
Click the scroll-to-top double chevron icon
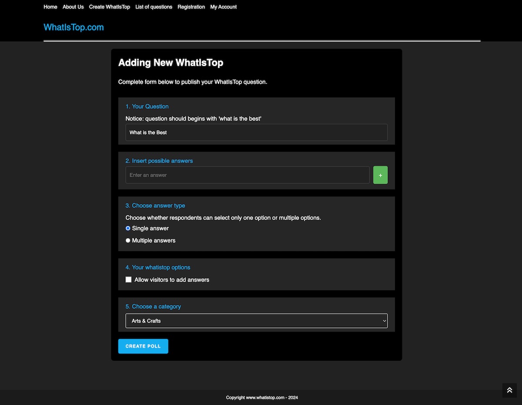tap(509, 390)
